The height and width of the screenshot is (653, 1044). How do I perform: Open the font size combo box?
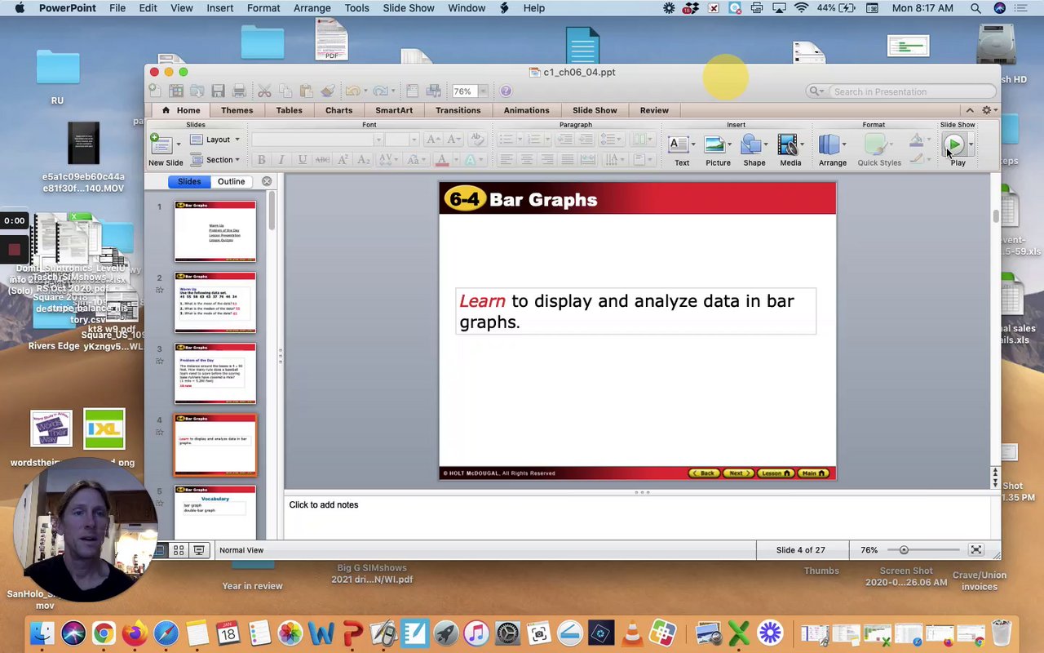point(401,140)
